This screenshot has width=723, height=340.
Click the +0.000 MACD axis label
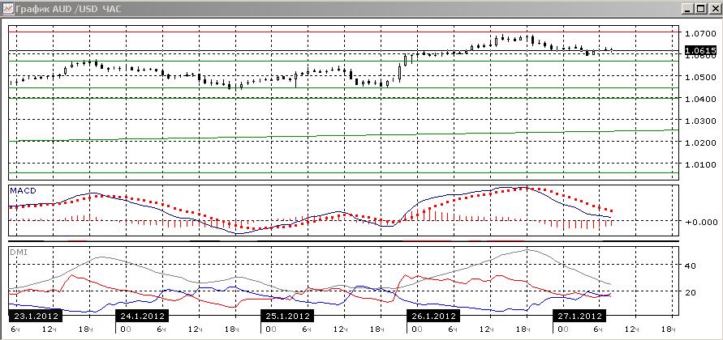pos(699,221)
